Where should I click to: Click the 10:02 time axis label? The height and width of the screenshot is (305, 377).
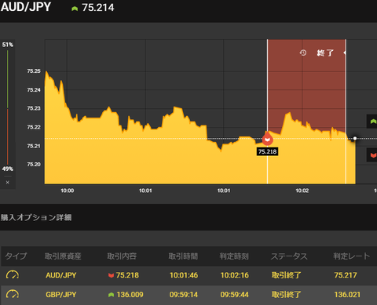(302, 191)
